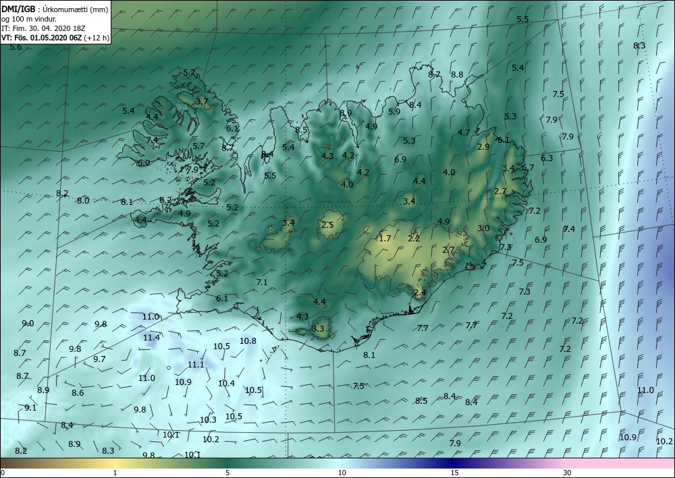Click the 'VT: Fös. 01.05.2020 06Z (+12 h)' line
Image resolution: width=675 pixels, height=478 pixels.
click(55, 38)
